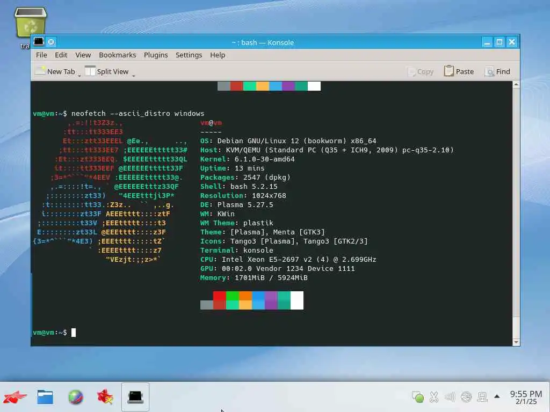Expand hidden tray icons with the up arrow

pyautogui.click(x=497, y=396)
